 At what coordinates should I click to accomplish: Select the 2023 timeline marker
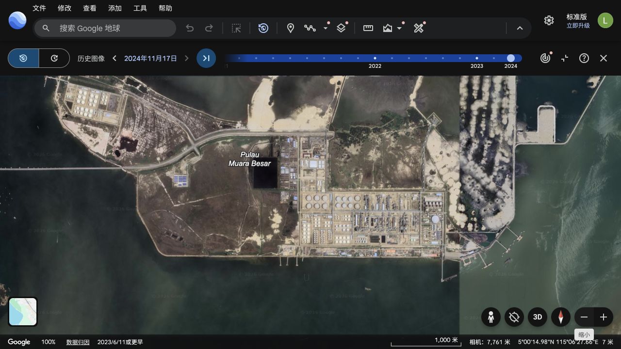point(477,58)
